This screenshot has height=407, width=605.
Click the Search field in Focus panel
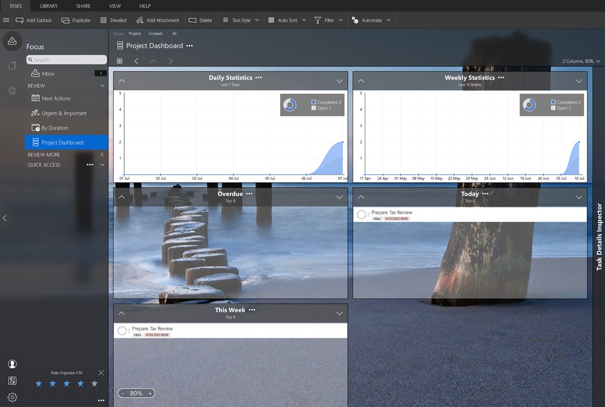pos(66,60)
